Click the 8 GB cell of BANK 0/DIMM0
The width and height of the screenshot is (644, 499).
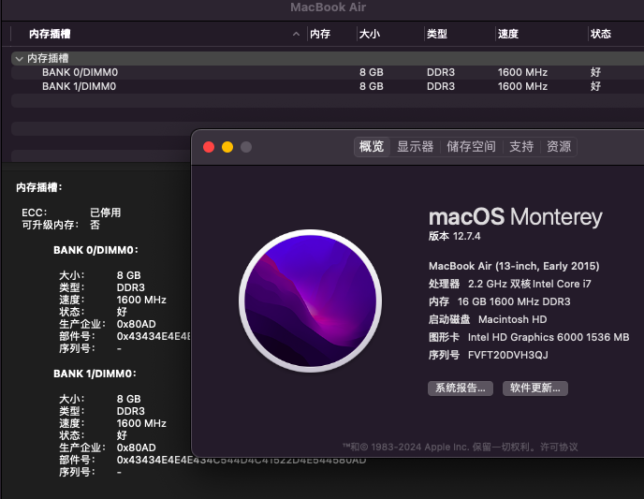pos(372,72)
